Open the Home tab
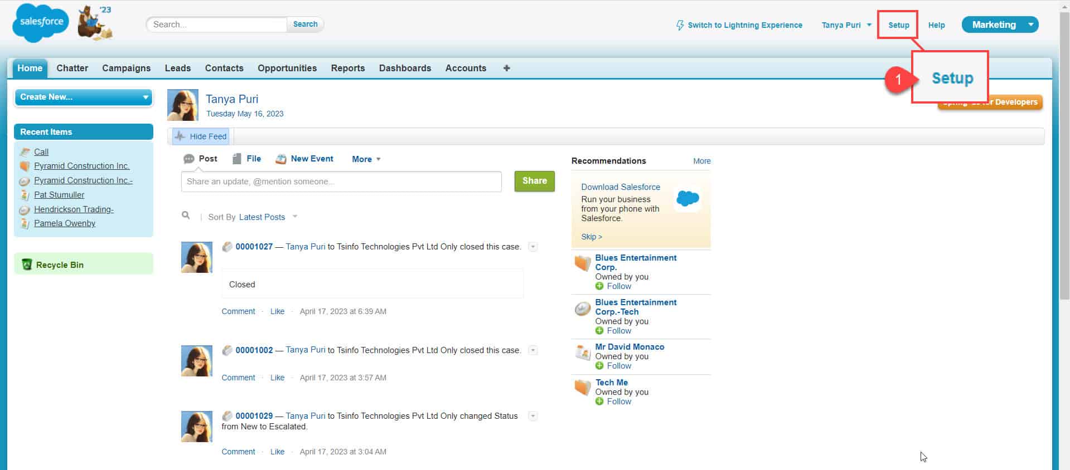The image size is (1070, 470). click(x=30, y=68)
